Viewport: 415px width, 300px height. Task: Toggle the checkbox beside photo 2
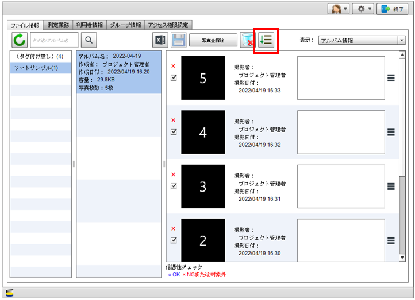click(x=174, y=240)
